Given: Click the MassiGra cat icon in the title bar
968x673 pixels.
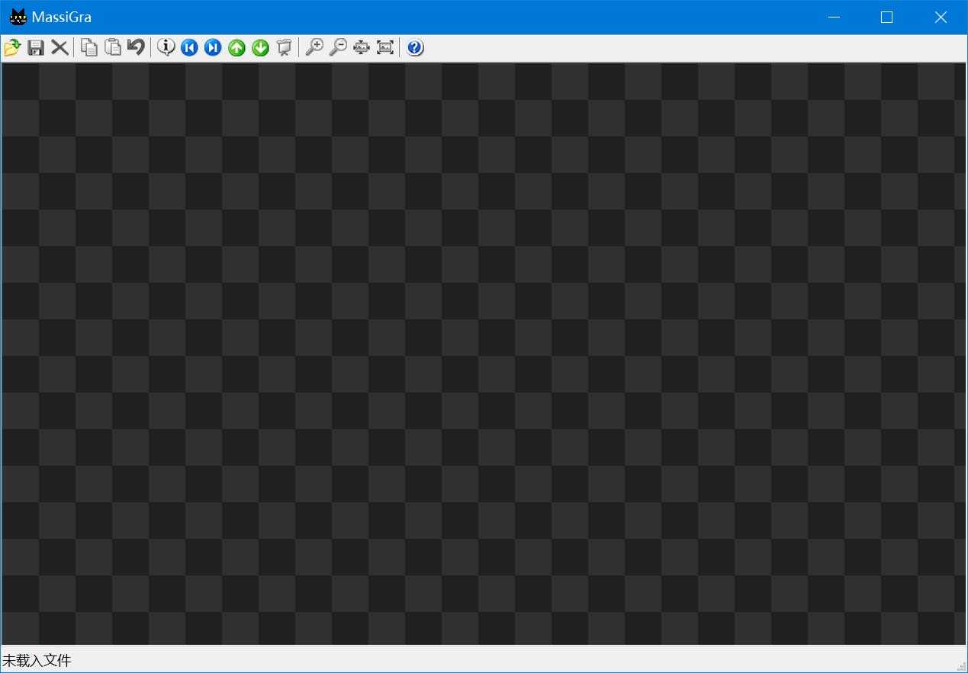Looking at the screenshot, I should pos(18,17).
